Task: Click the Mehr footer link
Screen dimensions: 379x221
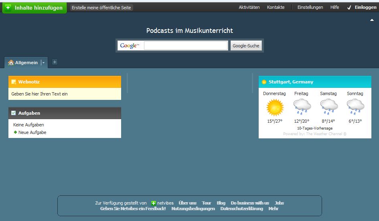Action: tap(274, 209)
